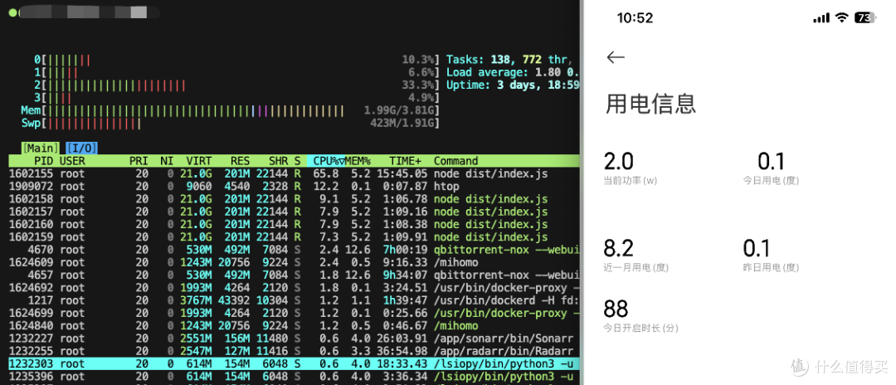Screen dimensions: 896x385
Task: Click the Load average text
Action: tap(512, 72)
